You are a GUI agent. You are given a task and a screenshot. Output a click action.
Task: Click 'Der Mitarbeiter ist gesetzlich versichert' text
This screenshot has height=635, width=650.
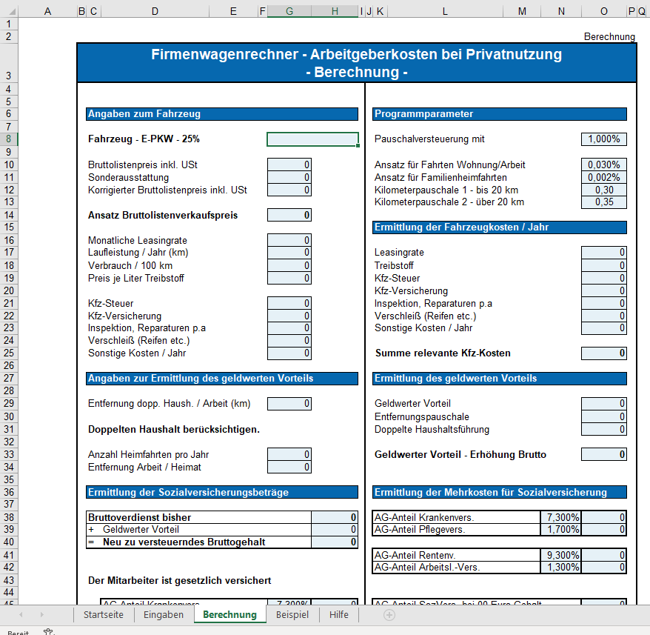point(179,580)
